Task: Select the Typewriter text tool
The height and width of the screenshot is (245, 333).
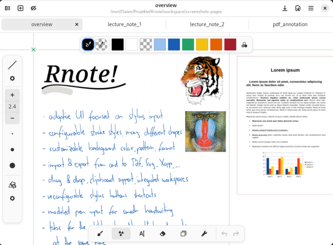Action: tap(142, 233)
